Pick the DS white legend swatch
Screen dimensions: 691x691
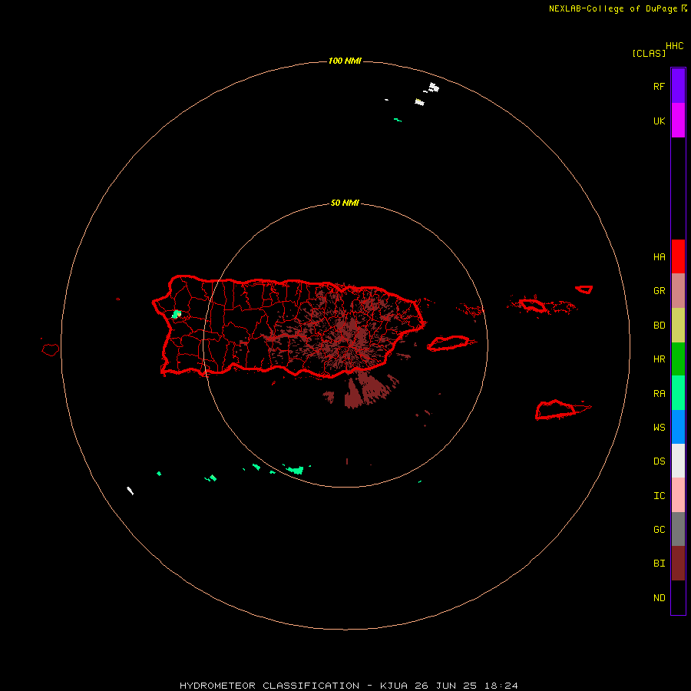(x=678, y=461)
